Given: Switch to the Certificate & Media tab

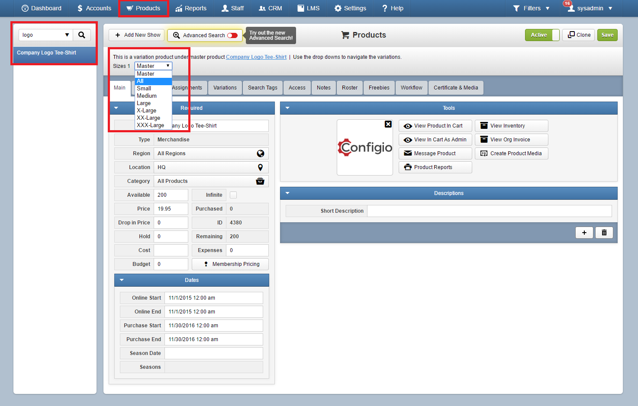Looking at the screenshot, I should tap(456, 88).
